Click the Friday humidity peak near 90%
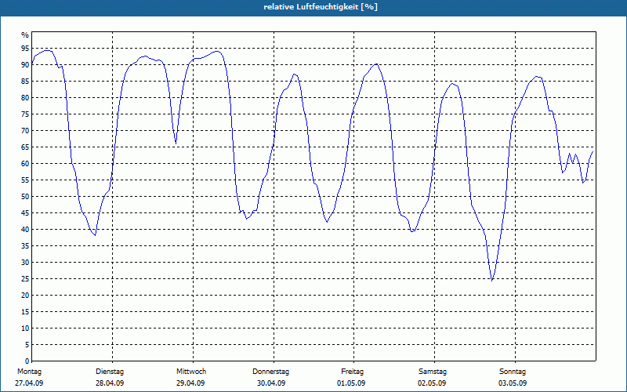The image size is (627, 392). coord(376,64)
